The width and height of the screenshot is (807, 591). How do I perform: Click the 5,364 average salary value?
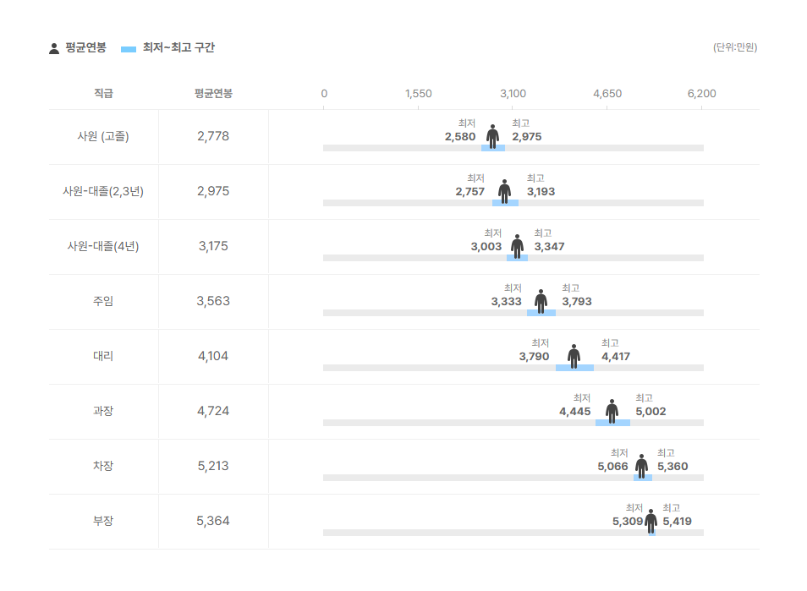212,521
